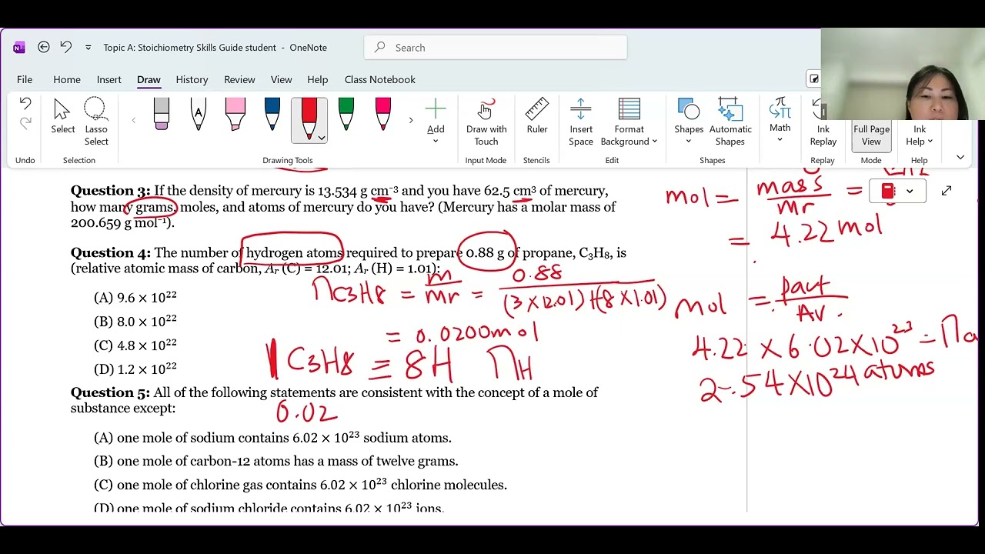This screenshot has width=985, height=554.
Task: Click answer option (A) 9.6 × 10²²
Action: tap(135, 298)
